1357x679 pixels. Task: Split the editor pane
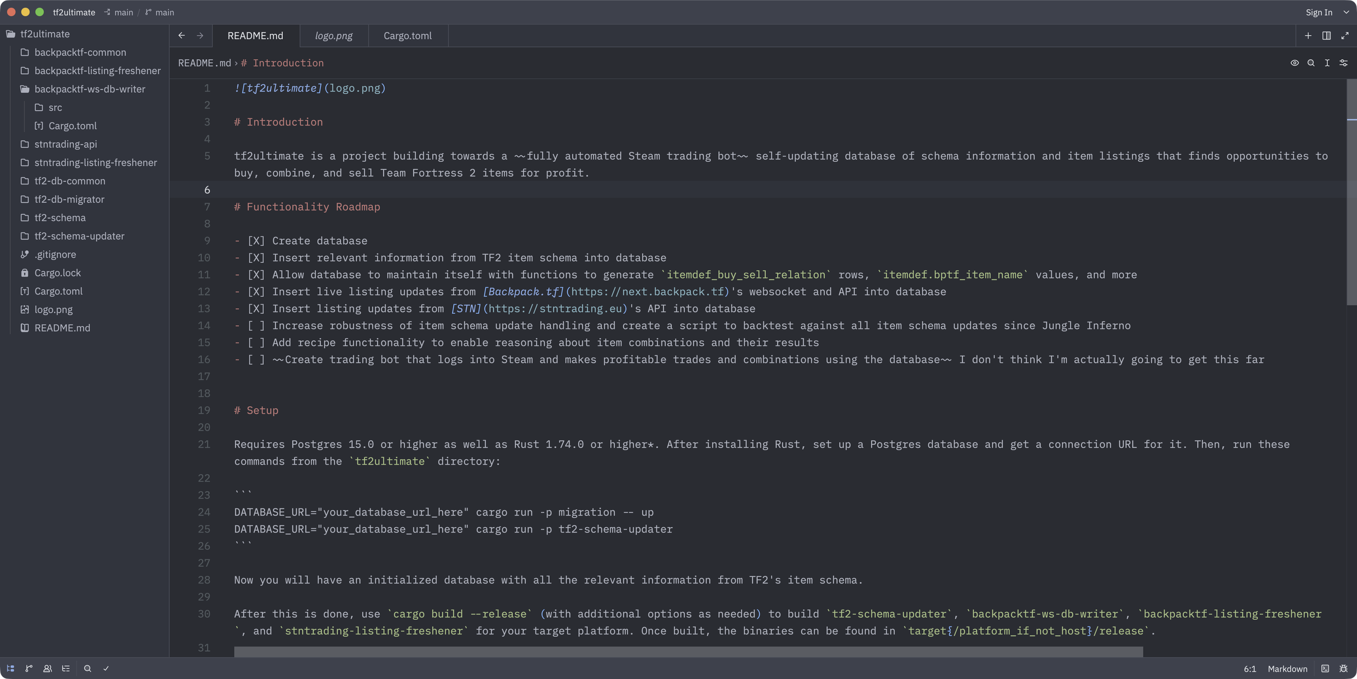point(1327,35)
